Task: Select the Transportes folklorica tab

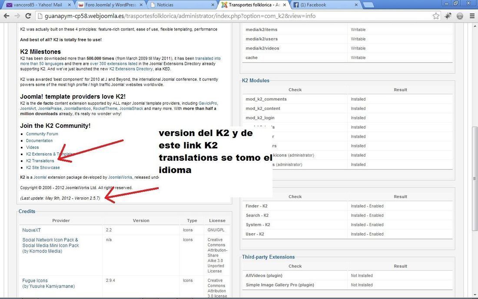Action: click(254, 5)
